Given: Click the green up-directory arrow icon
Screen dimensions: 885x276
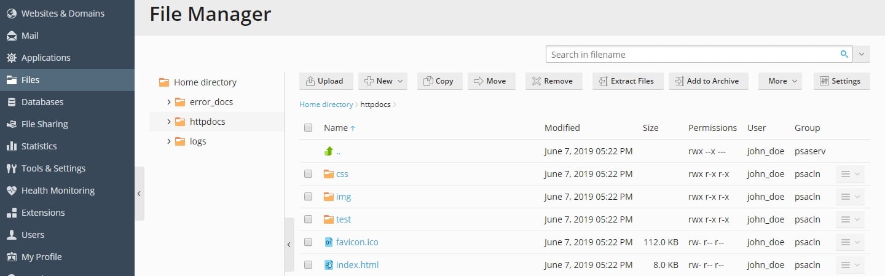Looking at the screenshot, I should click(328, 151).
